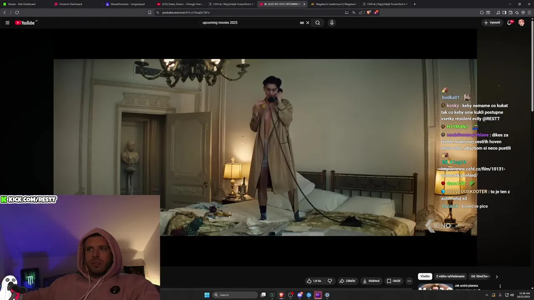Open Brave Rewards triangle icon
The image size is (534, 300).
coord(375,12)
